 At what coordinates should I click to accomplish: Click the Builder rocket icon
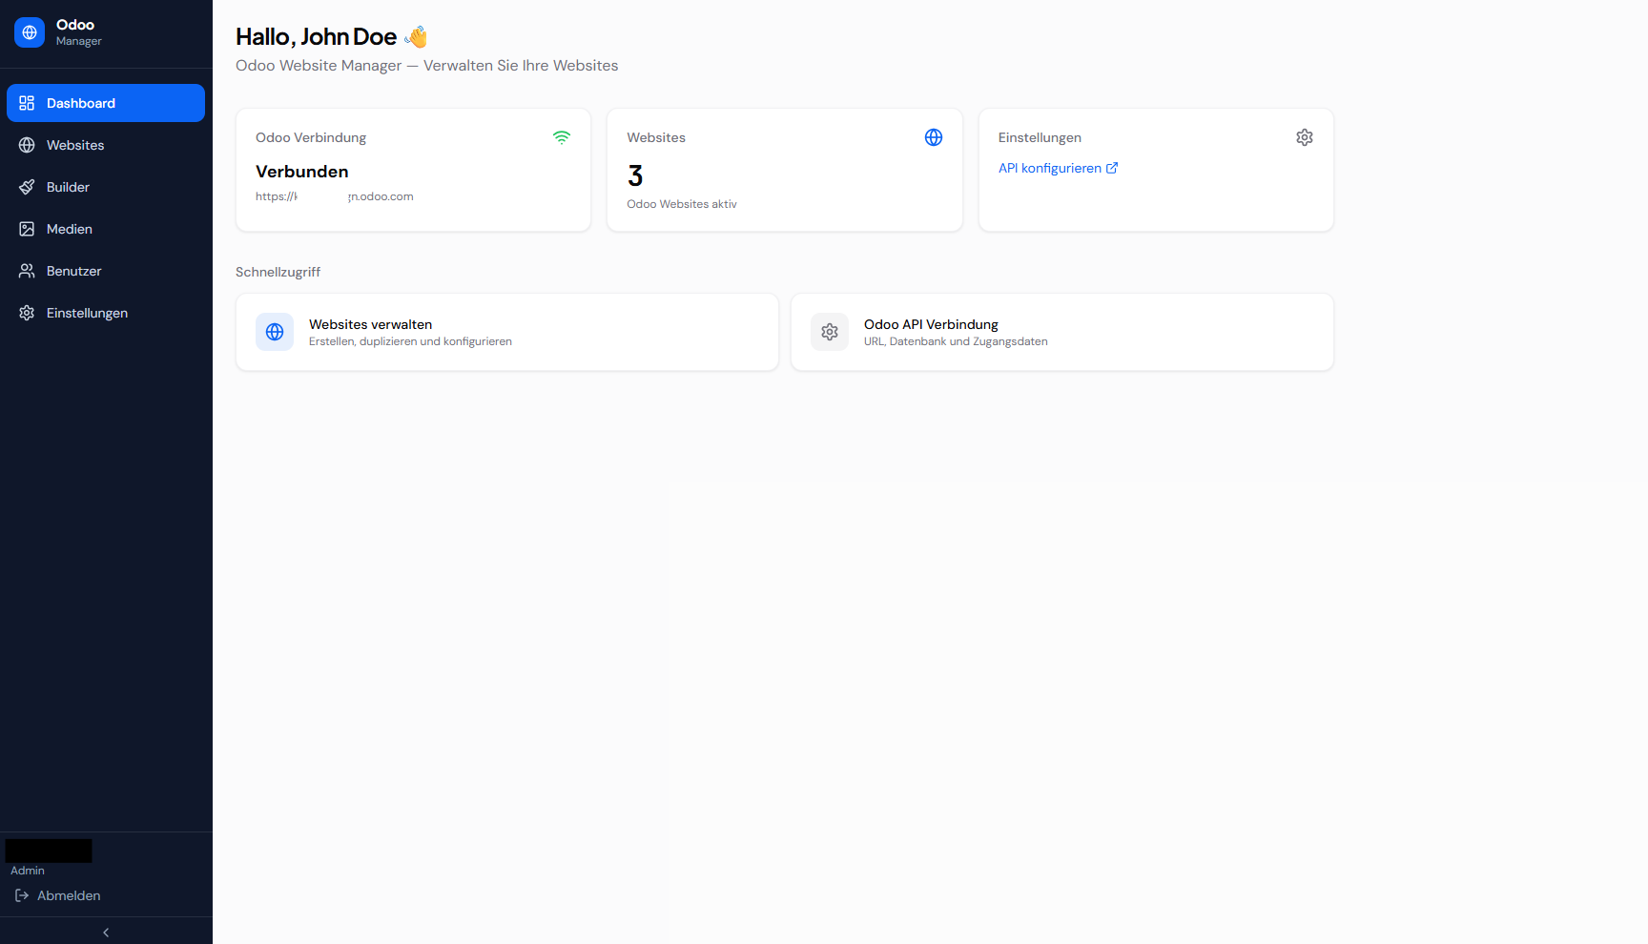pos(27,187)
